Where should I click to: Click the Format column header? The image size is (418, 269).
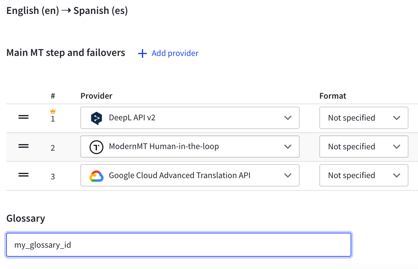pos(333,96)
